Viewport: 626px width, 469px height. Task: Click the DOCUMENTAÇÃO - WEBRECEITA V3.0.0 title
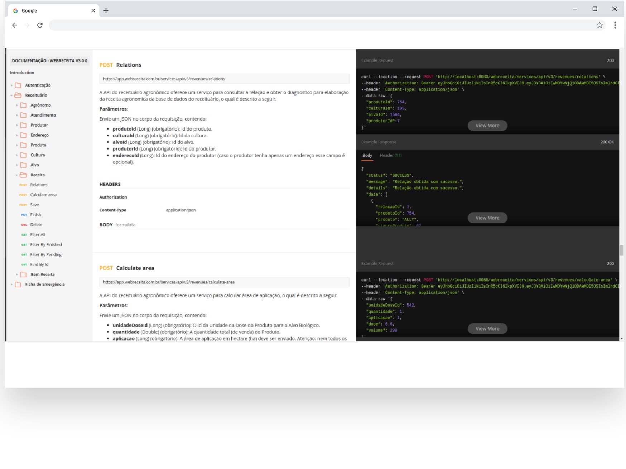[x=50, y=61]
